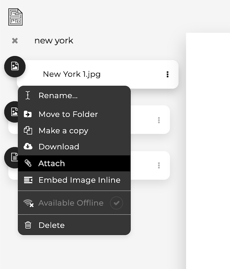Click the new york search field
This screenshot has height=269, width=230.
point(54,41)
